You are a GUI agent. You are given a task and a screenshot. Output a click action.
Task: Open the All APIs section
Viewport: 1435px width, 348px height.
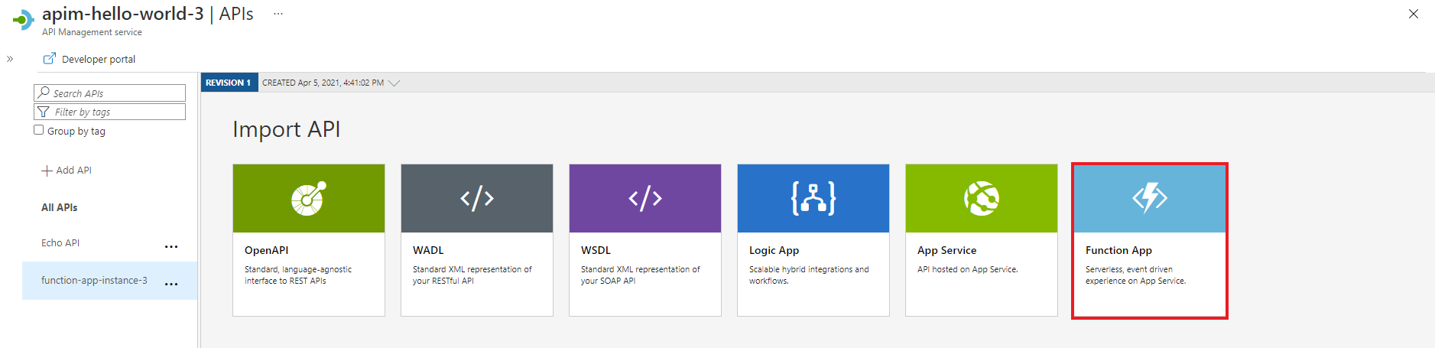pos(60,207)
